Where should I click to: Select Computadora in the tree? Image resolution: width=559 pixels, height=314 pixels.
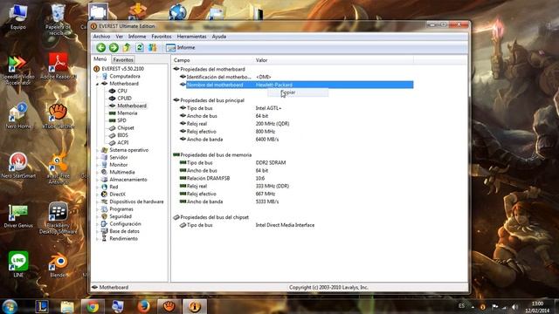point(124,76)
